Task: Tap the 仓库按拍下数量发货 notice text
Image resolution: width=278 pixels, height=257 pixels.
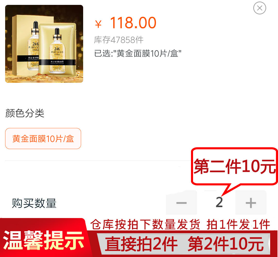Action: point(145,224)
